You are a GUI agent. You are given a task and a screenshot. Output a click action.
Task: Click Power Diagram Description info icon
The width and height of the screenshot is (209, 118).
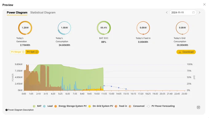coord(6,110)
